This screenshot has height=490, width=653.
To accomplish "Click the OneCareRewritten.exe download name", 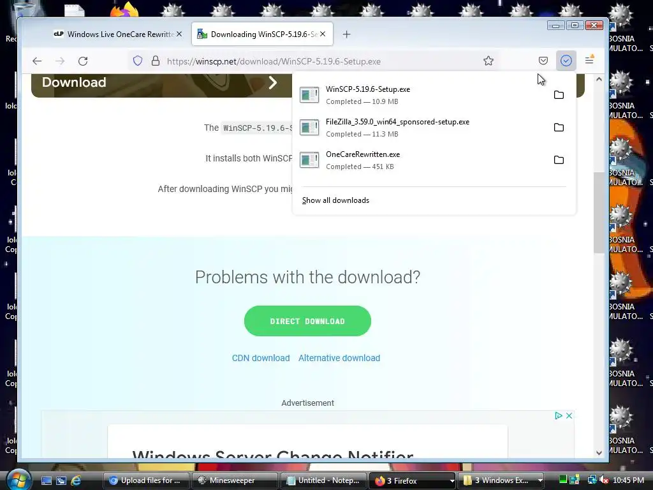I will [x=363, y=154].
